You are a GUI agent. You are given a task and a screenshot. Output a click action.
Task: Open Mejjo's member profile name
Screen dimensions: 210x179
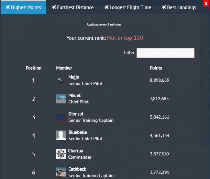[74, 77]
